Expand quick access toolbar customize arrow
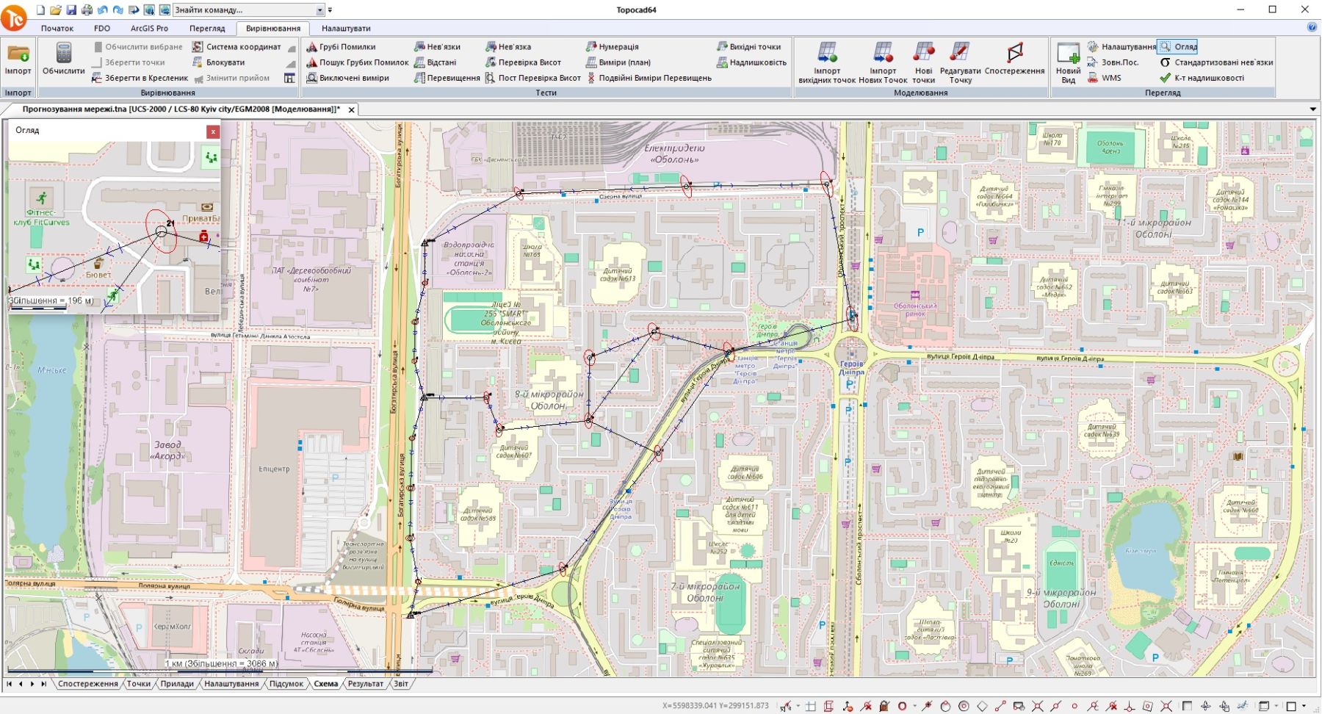Image resolution: width=1322 pixels, height=714 pixels. coord(330,10)
